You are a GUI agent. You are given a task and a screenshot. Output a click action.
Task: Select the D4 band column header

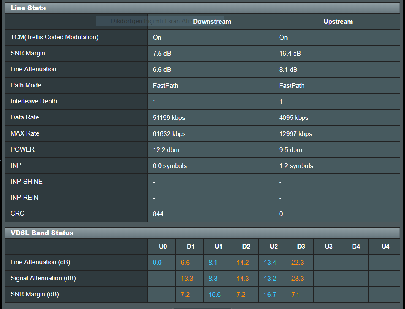[x=356, y=246]
